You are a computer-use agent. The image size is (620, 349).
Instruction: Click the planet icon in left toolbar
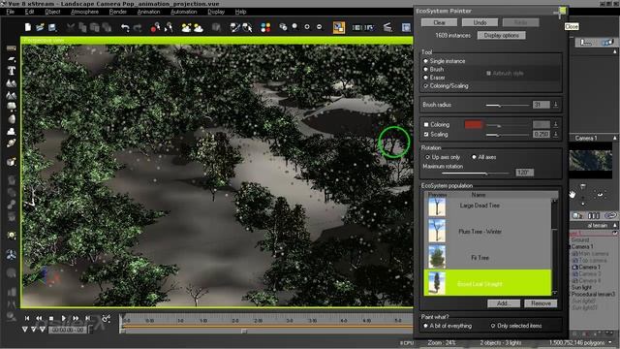(12, 143)
